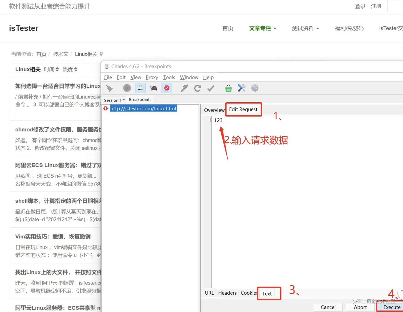This screenshot has width=403, height=312.
Task: Click 首页 in the breadcrumb
Action: tap(41, 54)
